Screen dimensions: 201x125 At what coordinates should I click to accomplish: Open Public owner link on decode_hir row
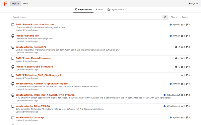pos(19,36)
